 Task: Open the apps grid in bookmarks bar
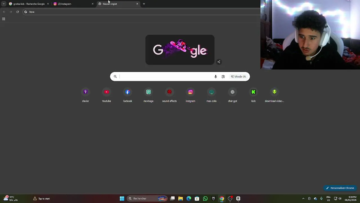4,19
